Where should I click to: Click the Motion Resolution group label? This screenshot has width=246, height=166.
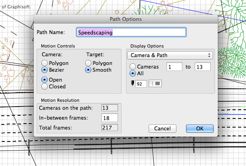click(x=60, y=100)
